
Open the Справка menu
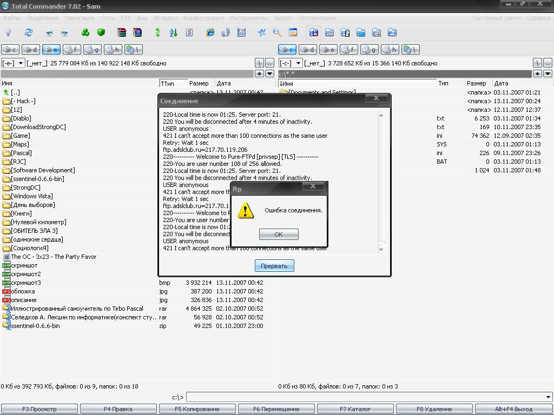[x=538, y=18]
